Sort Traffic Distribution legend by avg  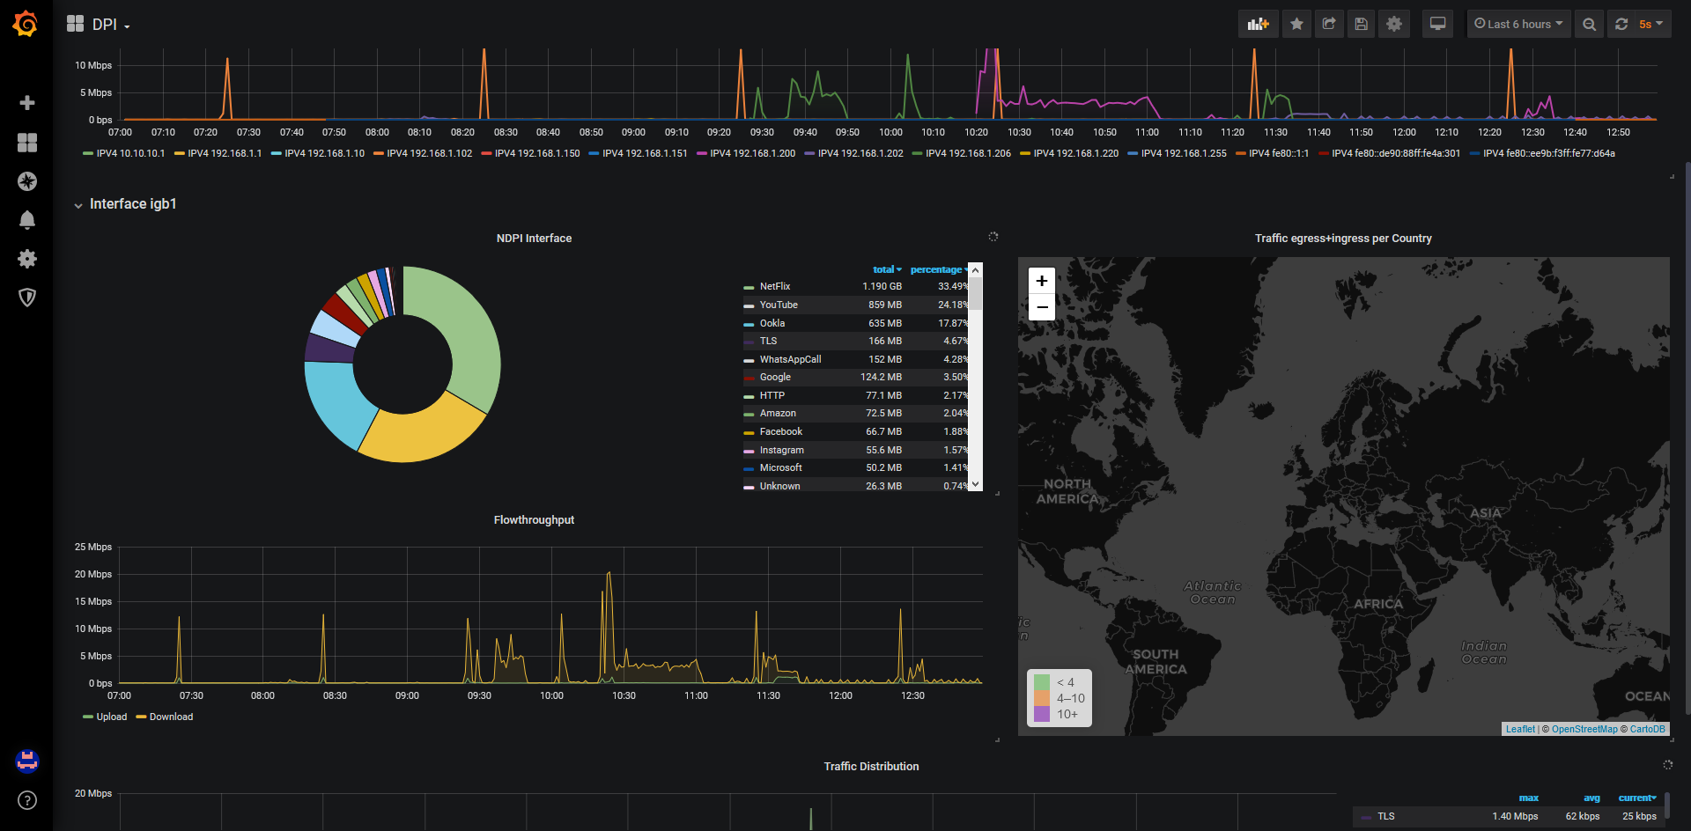tap(1591, 798)
